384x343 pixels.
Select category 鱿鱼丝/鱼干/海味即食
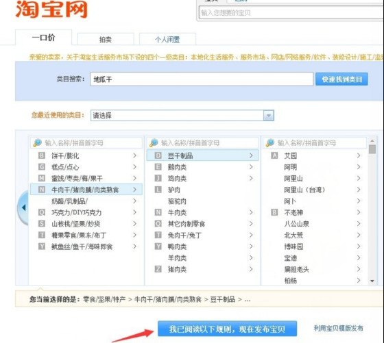(86, 246)
